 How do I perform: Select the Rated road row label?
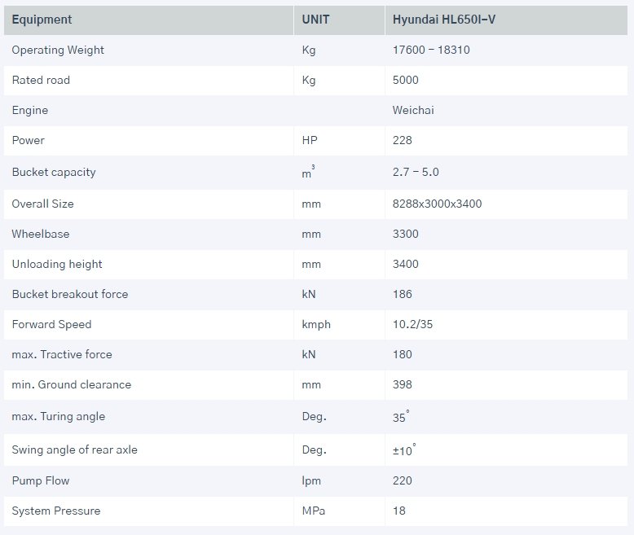click(41, 80)
